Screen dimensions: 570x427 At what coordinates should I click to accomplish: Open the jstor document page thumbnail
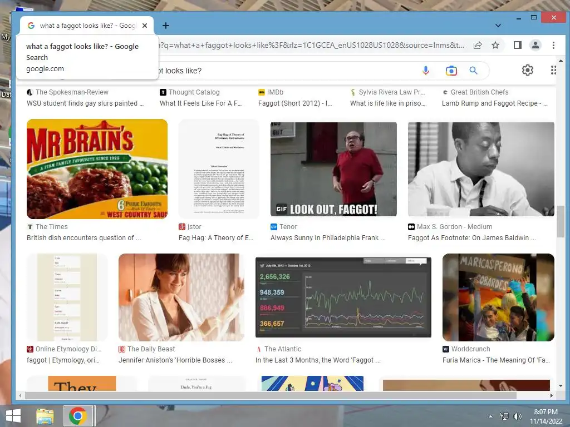[219, 169]
